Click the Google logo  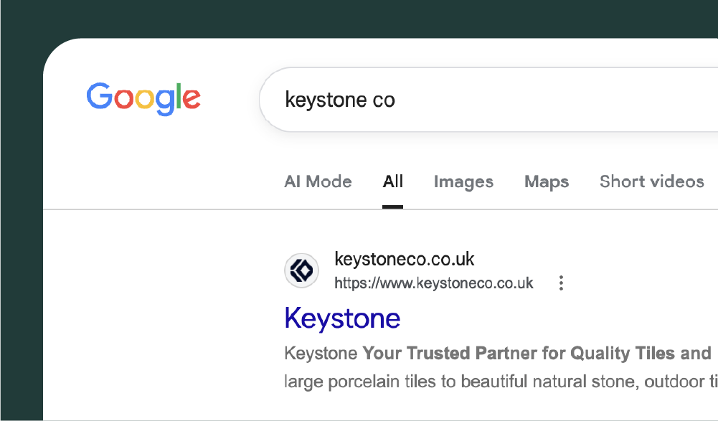(x=143, y=98)
